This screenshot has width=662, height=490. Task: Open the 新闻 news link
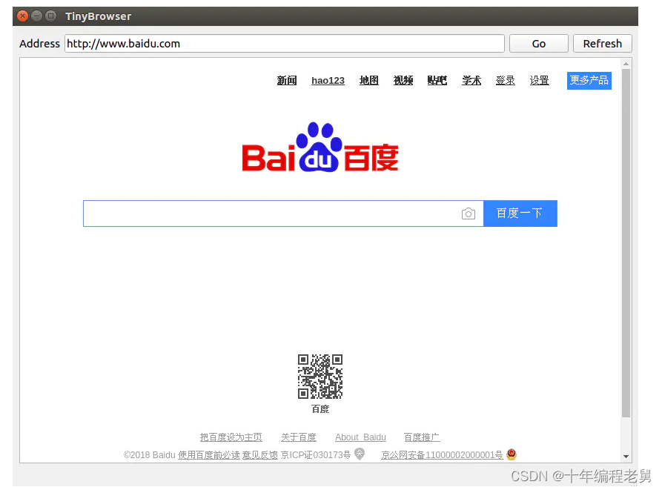[287, 81]
